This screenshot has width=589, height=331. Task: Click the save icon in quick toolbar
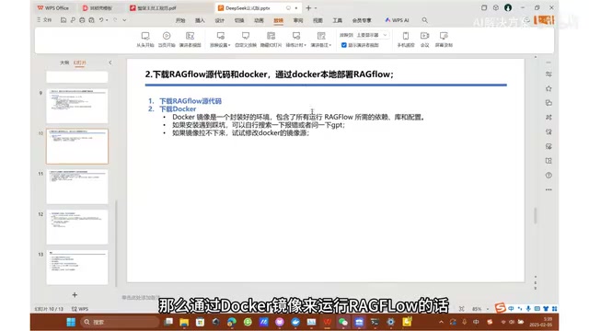point(64,20)
